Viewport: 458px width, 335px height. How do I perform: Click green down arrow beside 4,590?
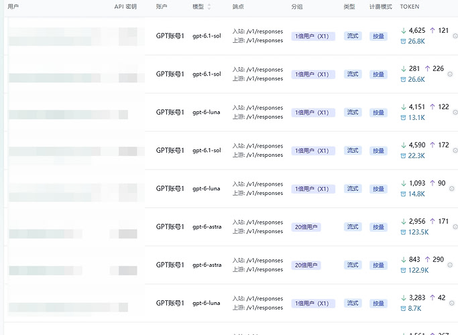[404, 145]
